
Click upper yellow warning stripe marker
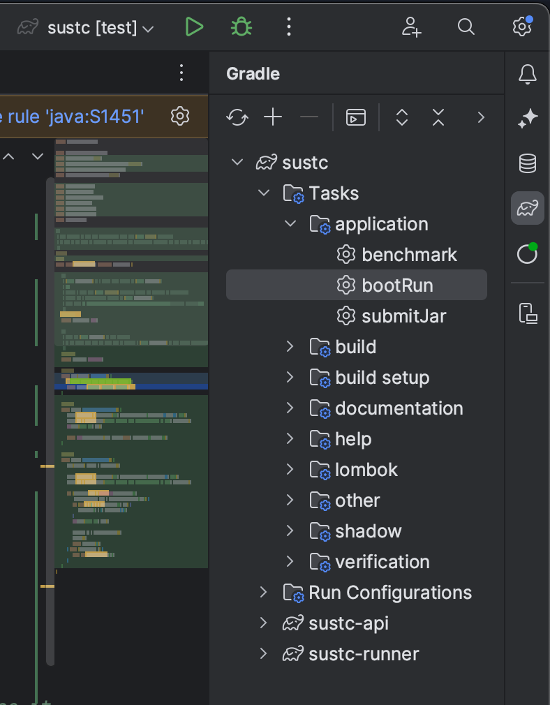click(x=47, y=466)
